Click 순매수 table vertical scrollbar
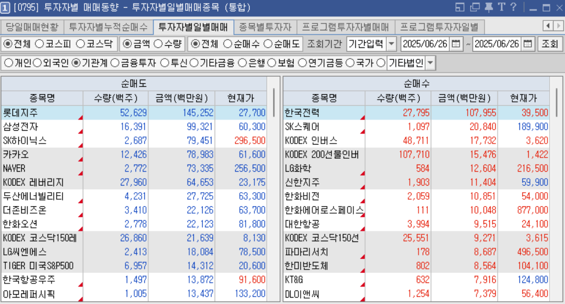The image size is (565, 304). (557, 103)
